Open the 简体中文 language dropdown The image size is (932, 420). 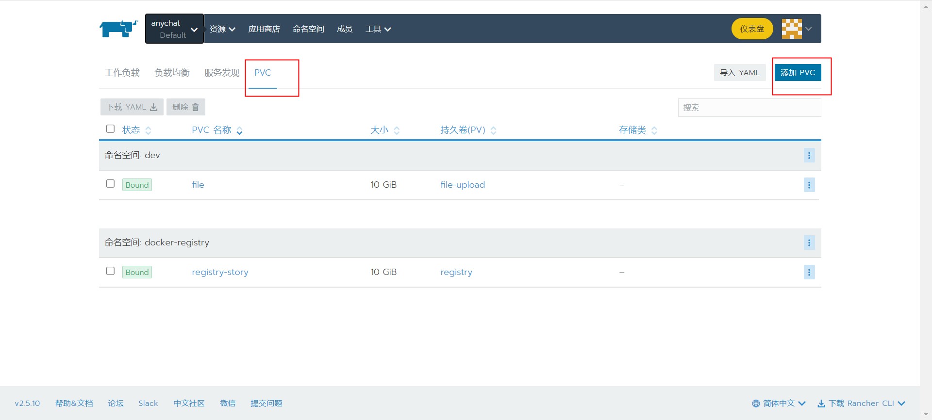coord(779,404)
